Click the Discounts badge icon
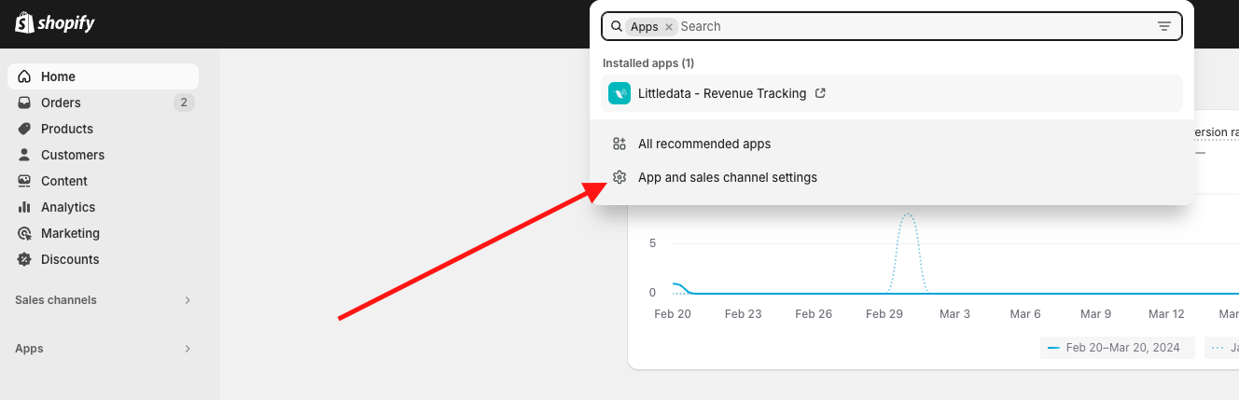Screen dimensions: 1239x400 (x=24, y=259)
